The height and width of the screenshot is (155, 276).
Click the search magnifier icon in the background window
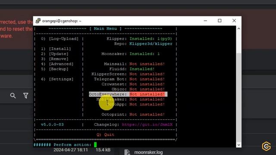(13, 96)
